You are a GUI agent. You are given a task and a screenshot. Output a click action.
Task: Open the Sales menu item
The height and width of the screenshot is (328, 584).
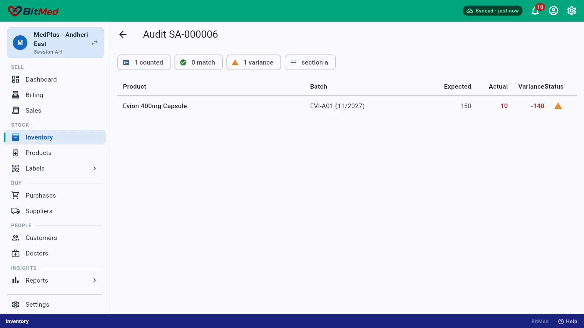click(55, 111)
